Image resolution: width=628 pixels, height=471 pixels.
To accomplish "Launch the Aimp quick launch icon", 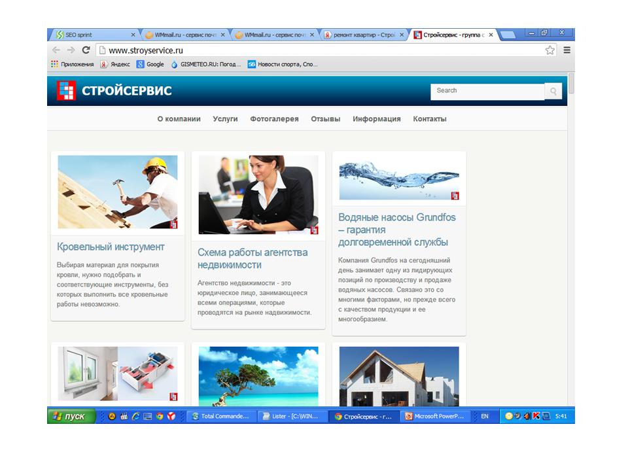I will click(x=112, y=416).
